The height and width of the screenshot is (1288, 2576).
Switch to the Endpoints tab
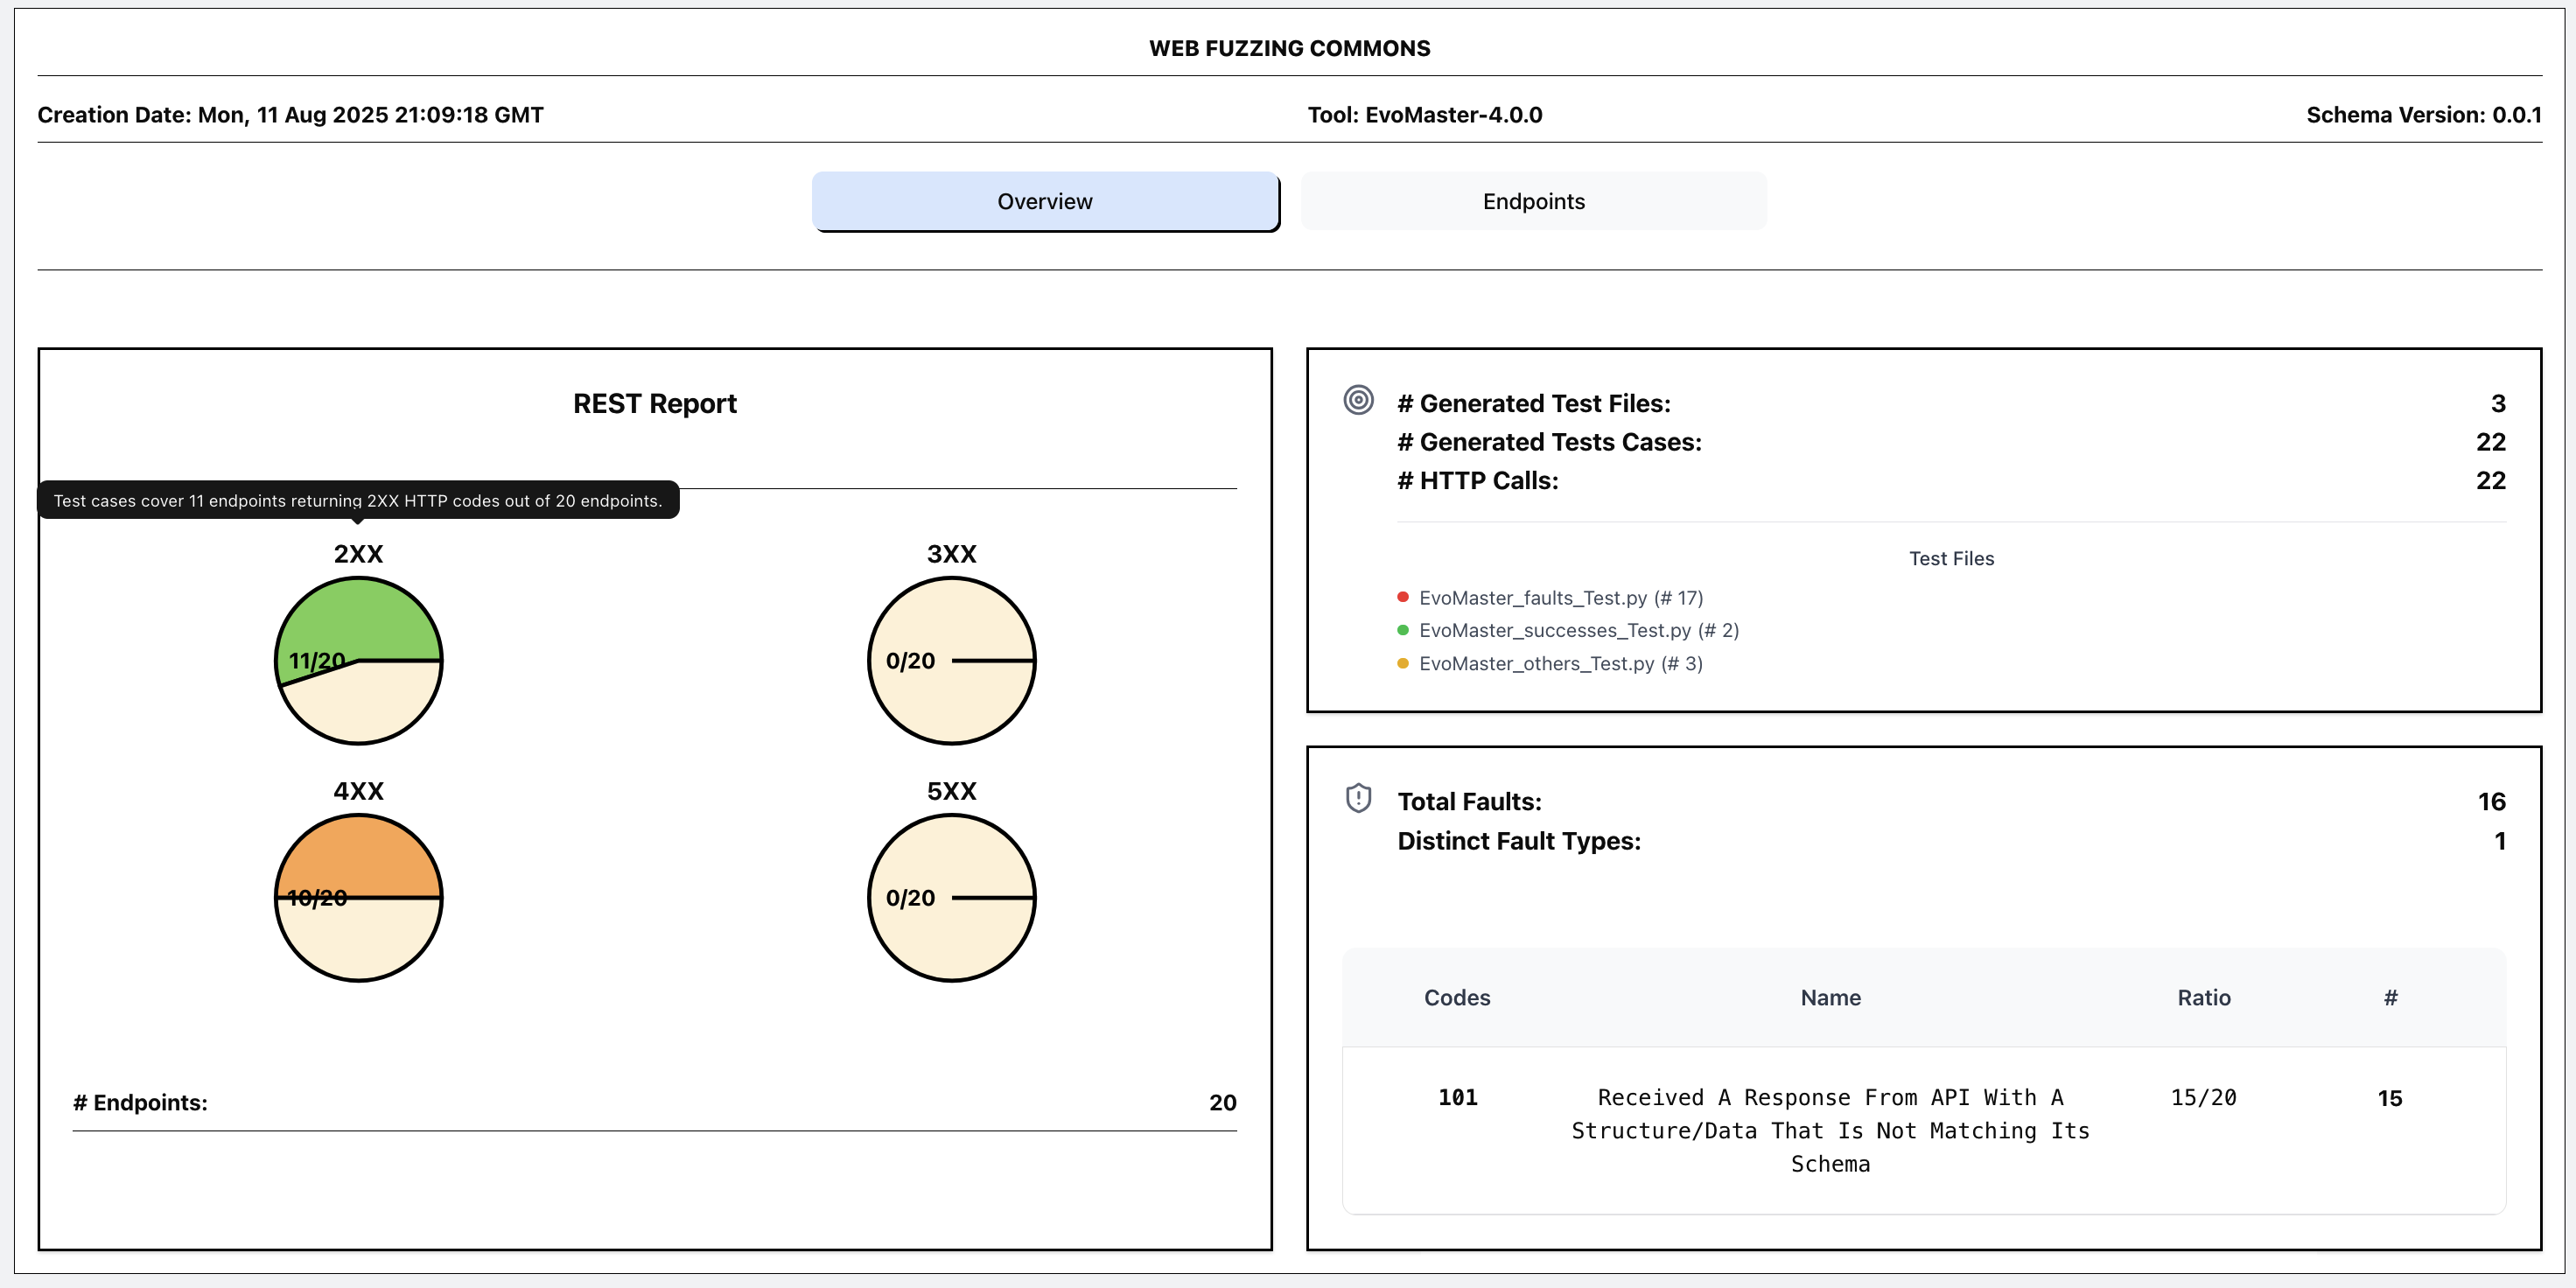1533,201
